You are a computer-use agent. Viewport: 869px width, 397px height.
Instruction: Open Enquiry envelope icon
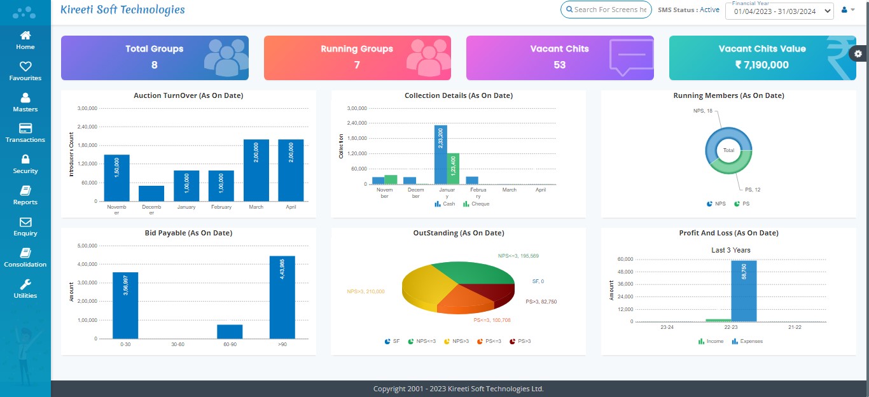[x=25, y=222]
